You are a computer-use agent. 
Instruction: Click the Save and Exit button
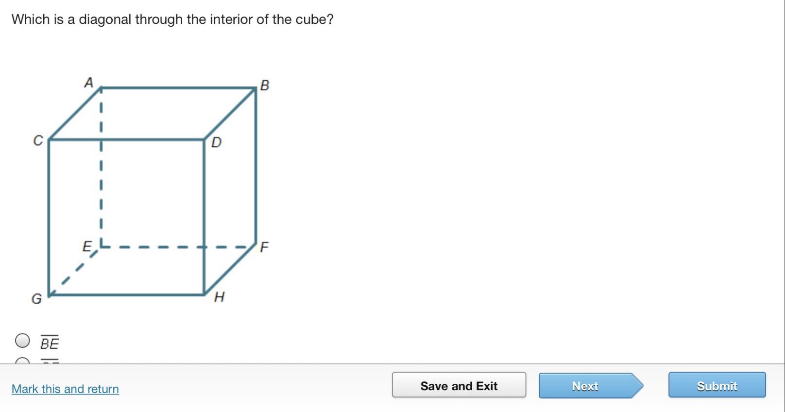[459, 385]
